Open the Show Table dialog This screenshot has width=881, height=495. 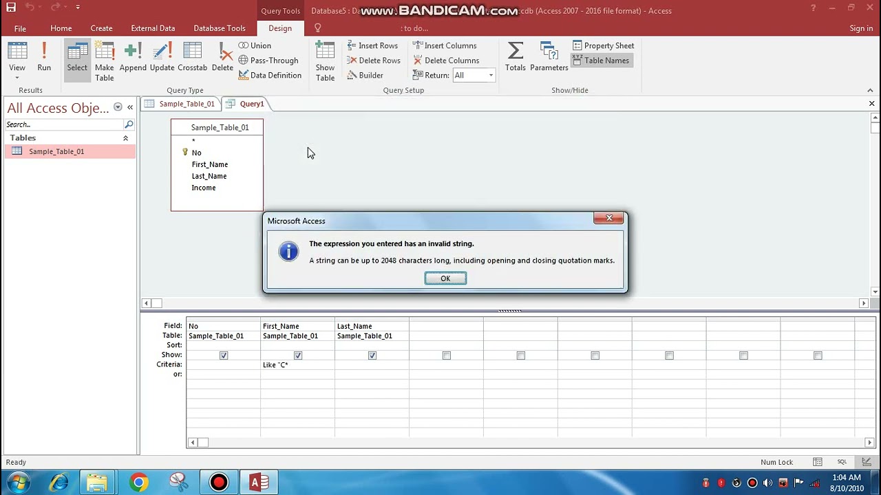pyautogui.click(x=325, y=61)
